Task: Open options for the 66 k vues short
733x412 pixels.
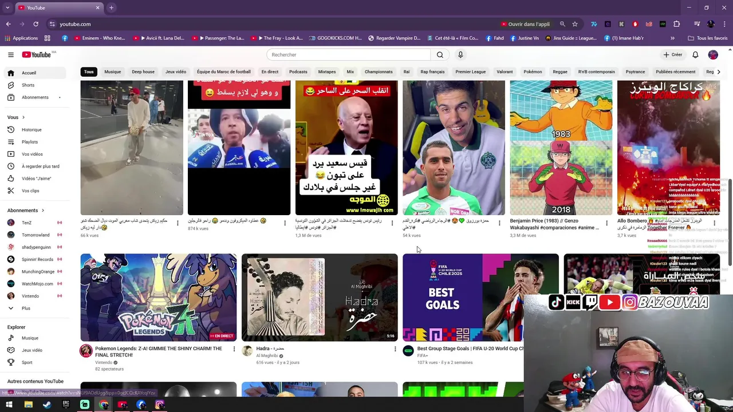Action: click(178, 223)
